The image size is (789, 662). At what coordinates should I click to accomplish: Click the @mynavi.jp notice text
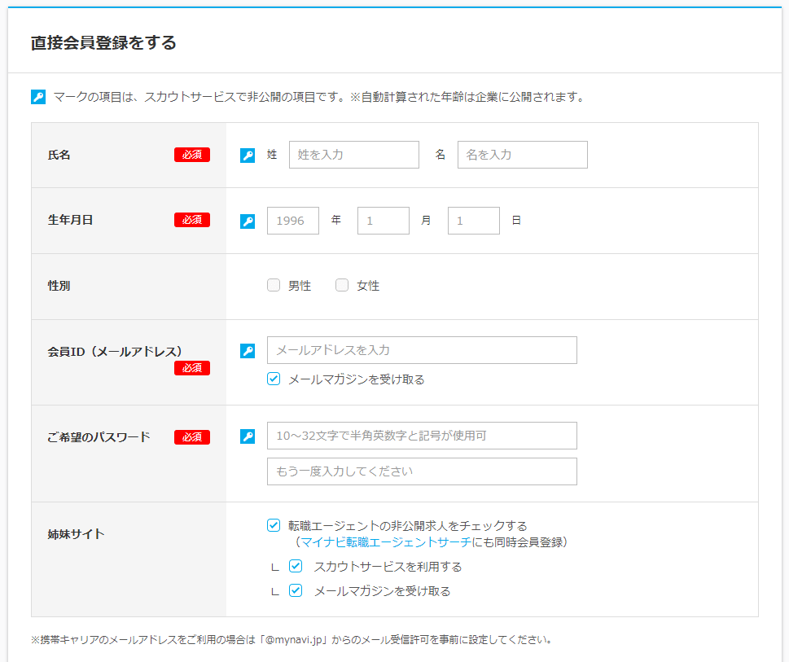coord(291,639)
